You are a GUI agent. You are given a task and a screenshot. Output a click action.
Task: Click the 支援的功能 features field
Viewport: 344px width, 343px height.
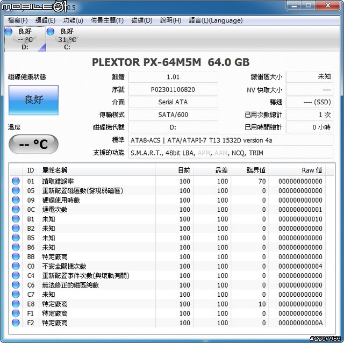click(231, 153)
